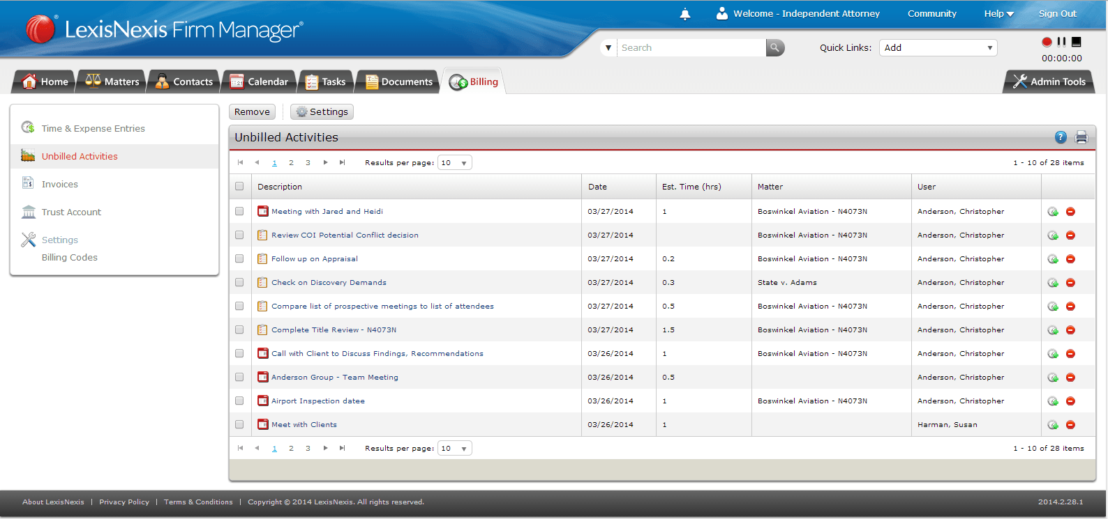Check the Meeting with Jared and Heidi row
1108x519 pixels.
point(239,211)
